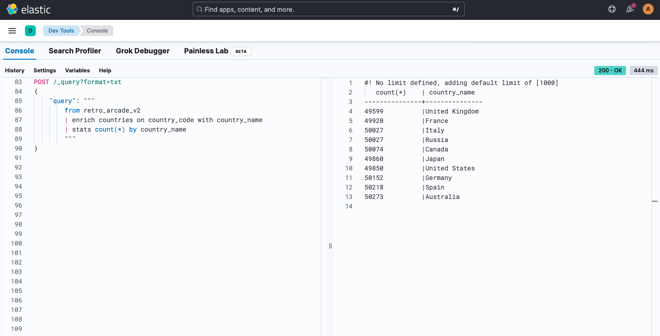Viewport: 660px width, 336px height.
Task: Open the Variables dialog
Action: [x=78, y=71]
